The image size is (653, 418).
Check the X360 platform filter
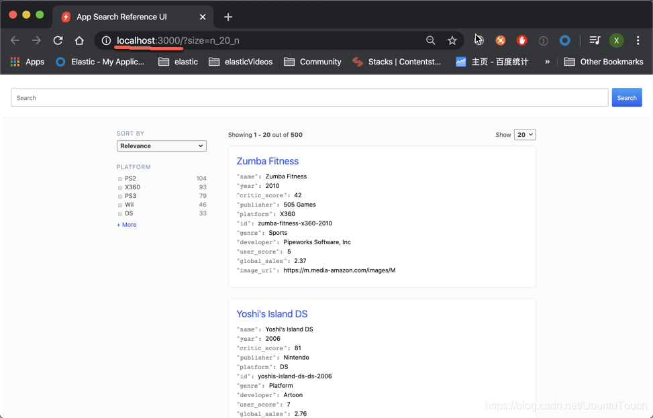point(120,187)
